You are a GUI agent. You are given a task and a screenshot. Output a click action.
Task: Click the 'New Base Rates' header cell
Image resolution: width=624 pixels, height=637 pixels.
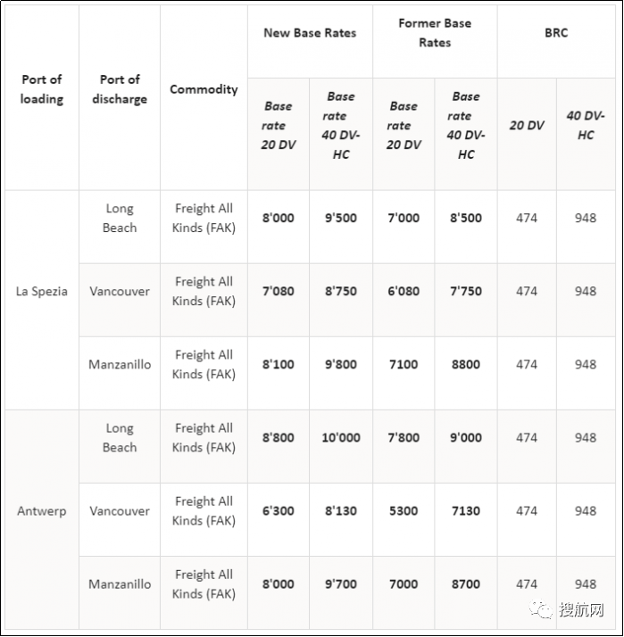(310, 33)
